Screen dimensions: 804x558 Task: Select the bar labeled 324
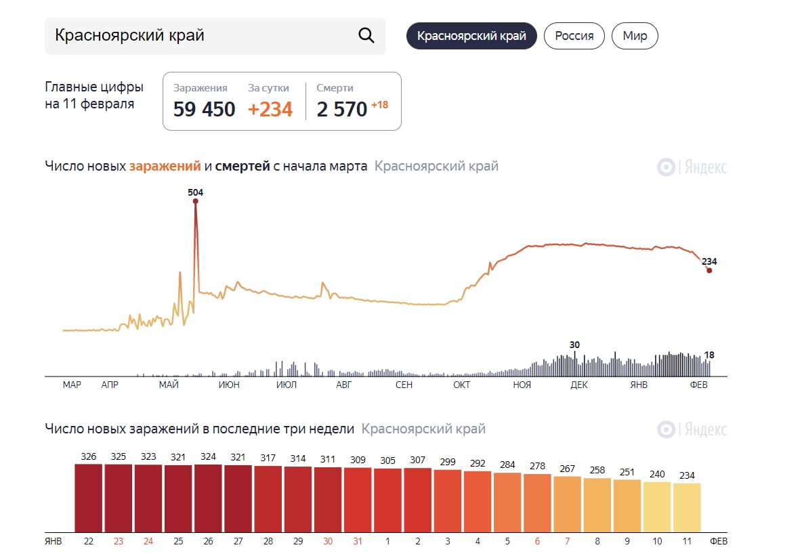point(208,498)
